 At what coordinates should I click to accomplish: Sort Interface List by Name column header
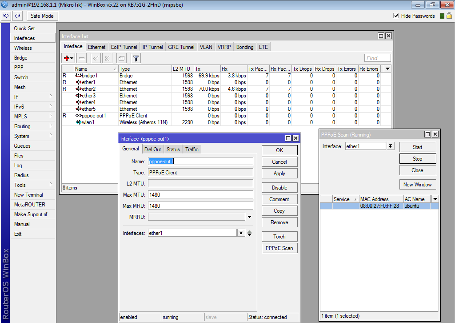[96, 69]
